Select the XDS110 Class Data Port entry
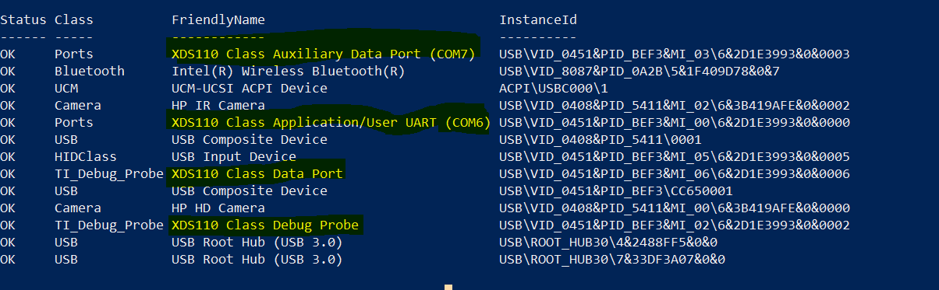Viewport: 939px width, 290px height. tap(257, 174)
